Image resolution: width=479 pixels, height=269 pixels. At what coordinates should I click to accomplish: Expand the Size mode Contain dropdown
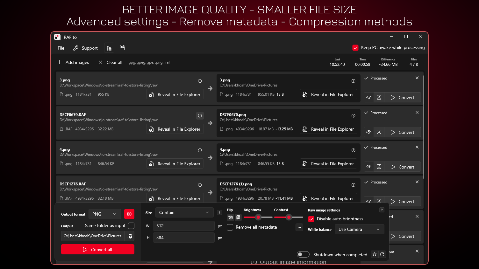[x=184, y=212]
